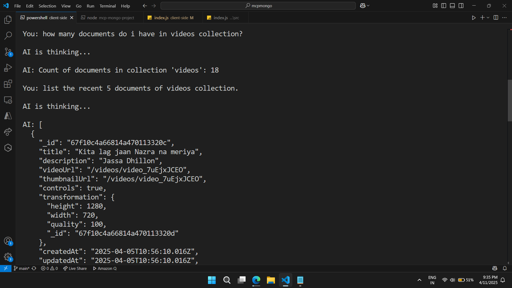The width and height of the screenshot is (512, 288).
Task: Toggle the Secondary Side Bar visibility
Action: coord(461,6)
